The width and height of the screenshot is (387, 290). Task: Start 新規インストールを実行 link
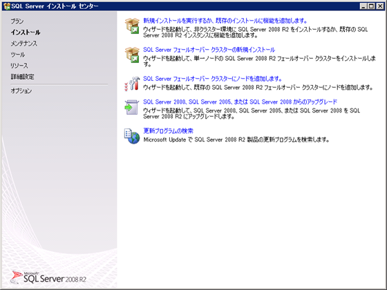coord(225,21)
